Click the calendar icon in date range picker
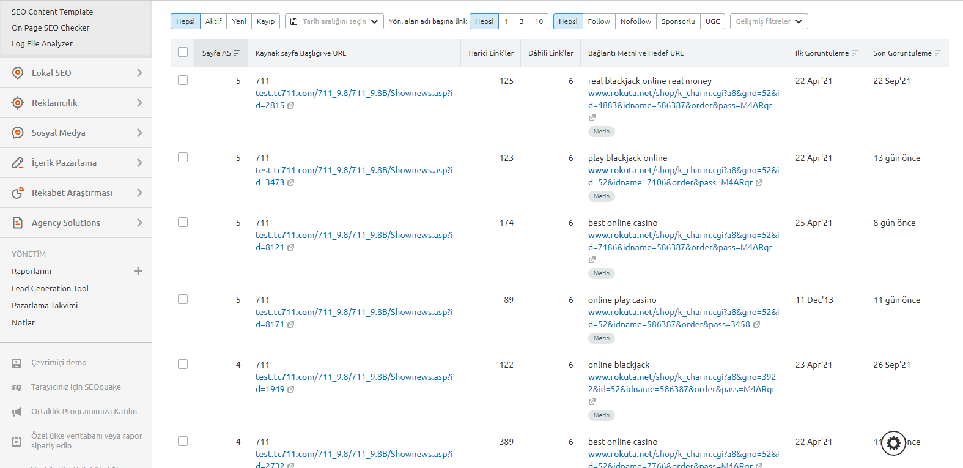The width and height of the screenshot is (963, 468). click(293, 21)
